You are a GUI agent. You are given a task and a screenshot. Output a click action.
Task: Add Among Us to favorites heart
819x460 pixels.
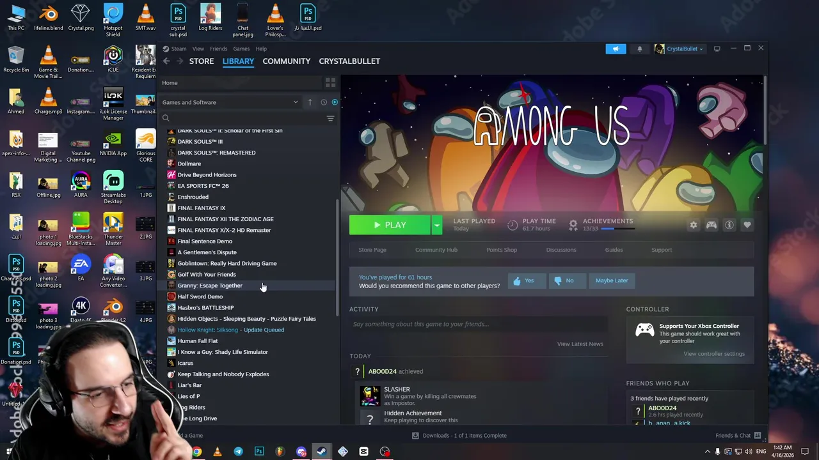pyautogui.click(x=747, y=225)
